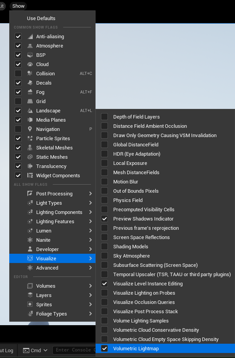Click the Navigation pin icon
The height and width of the screenshot is (358, 235).
point(30,129)
